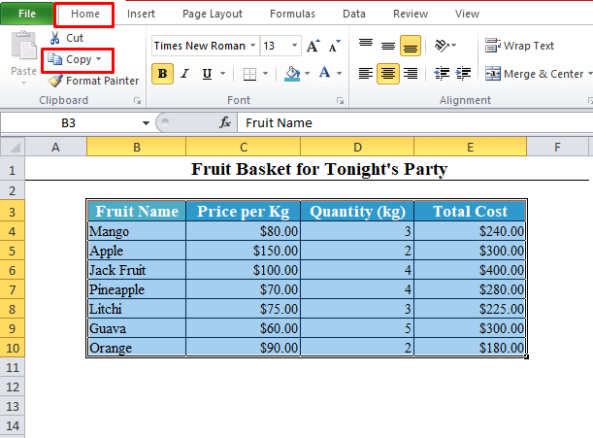Expand fill color dropdown arrow
This screenshot has width=593, height=438.
(x=307, y=74)
